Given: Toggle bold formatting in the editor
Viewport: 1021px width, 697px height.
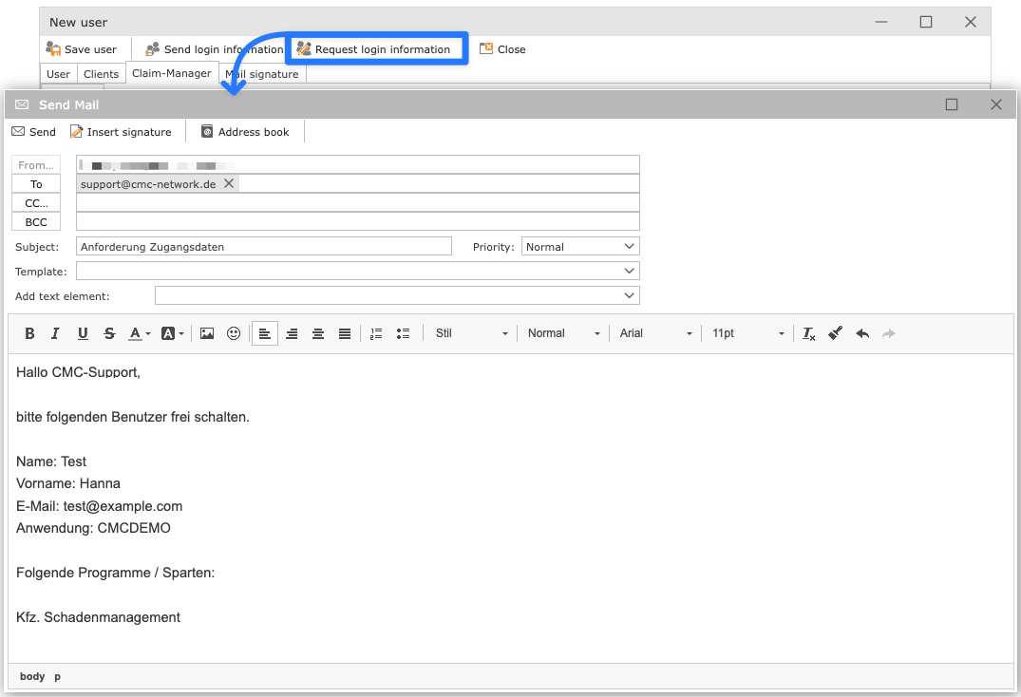Looking at the screenshot, I should click(x=29, y=333).
